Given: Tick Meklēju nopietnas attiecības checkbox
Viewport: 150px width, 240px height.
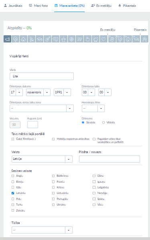Looking at the screenshot, I should pos(53,139).
